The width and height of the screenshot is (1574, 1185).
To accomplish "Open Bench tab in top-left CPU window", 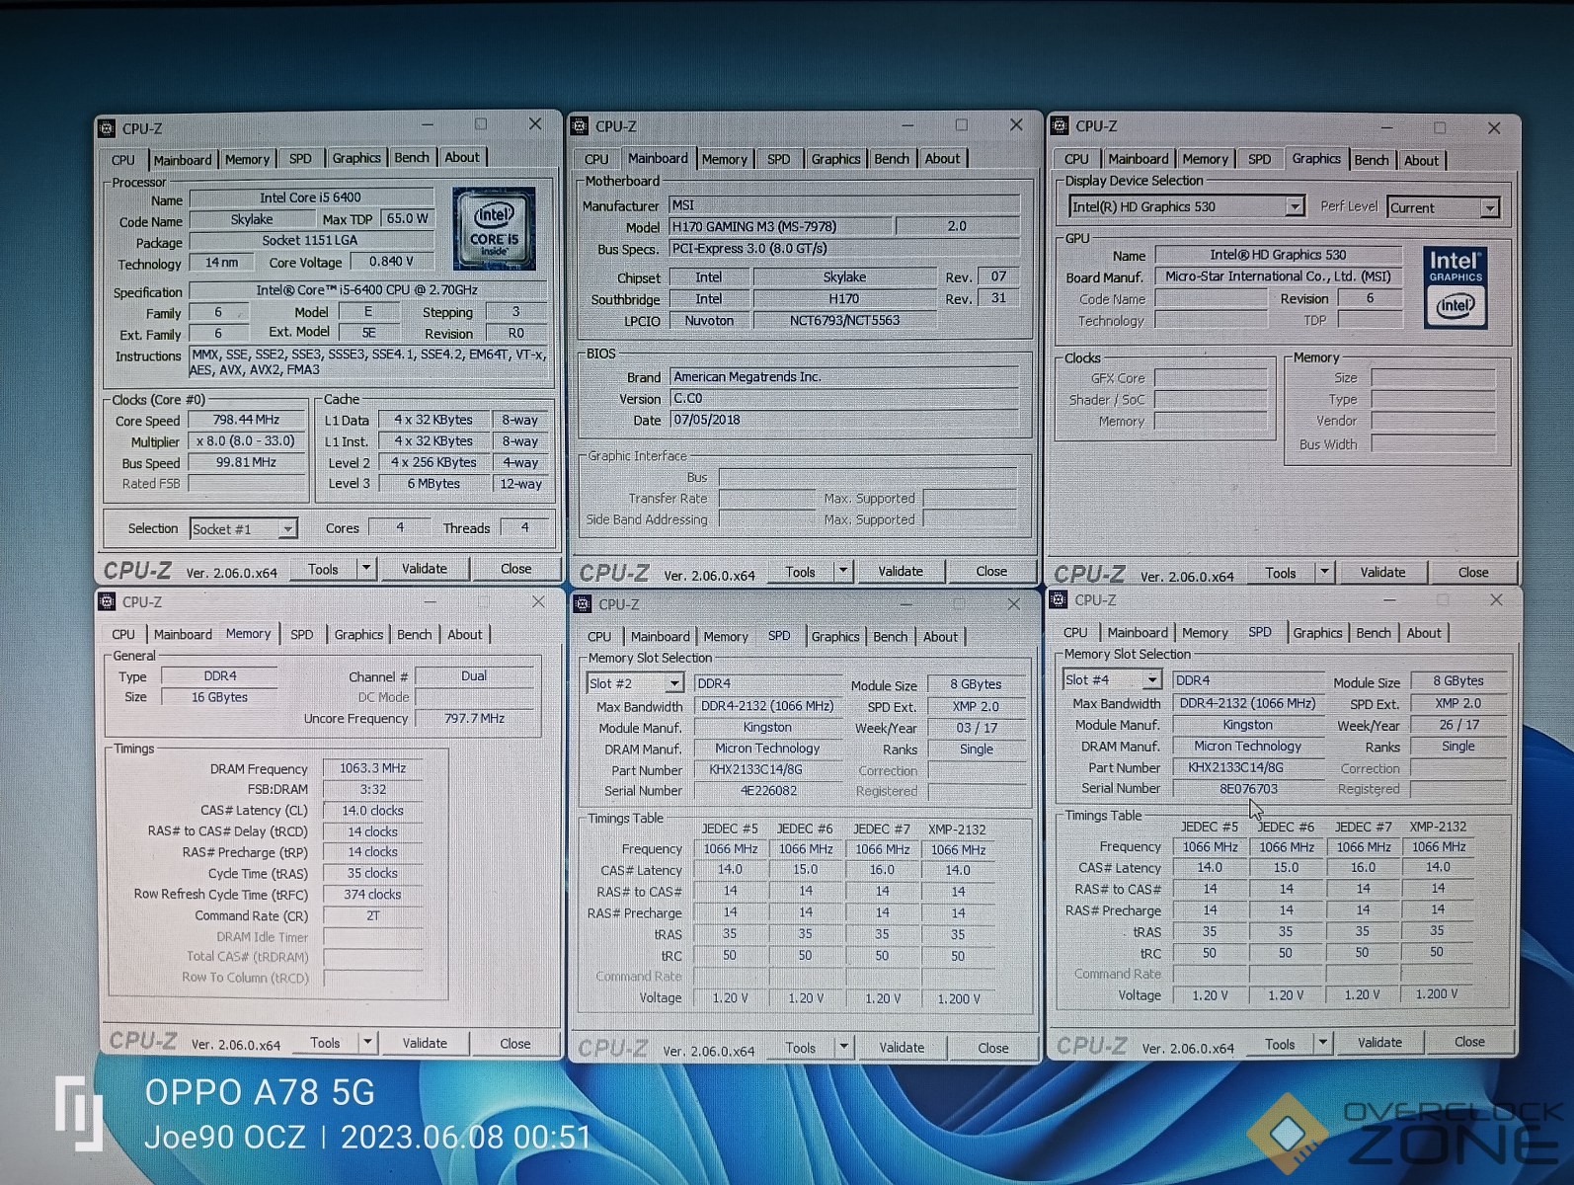I will (x=412, y=158).
